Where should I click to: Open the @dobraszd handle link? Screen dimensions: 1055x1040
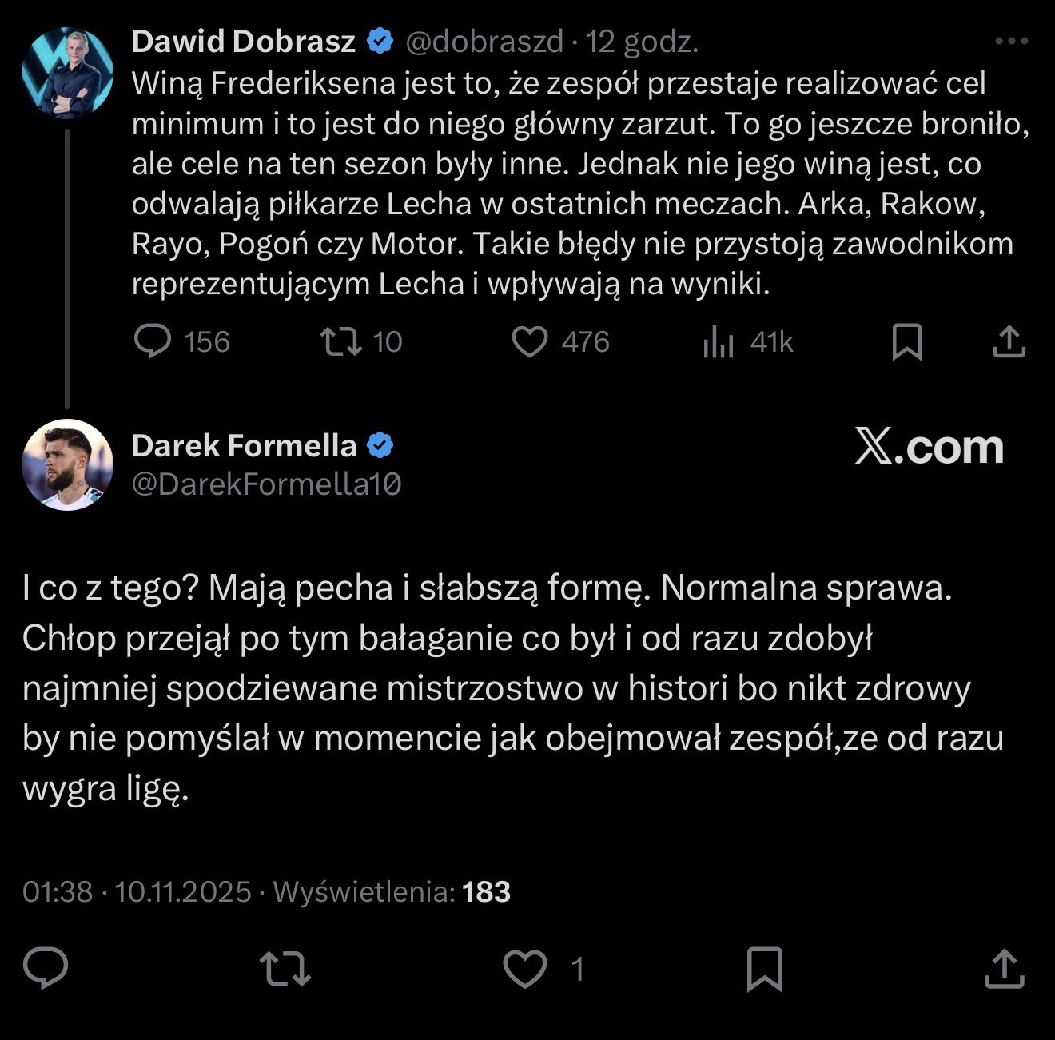(484, 42)
